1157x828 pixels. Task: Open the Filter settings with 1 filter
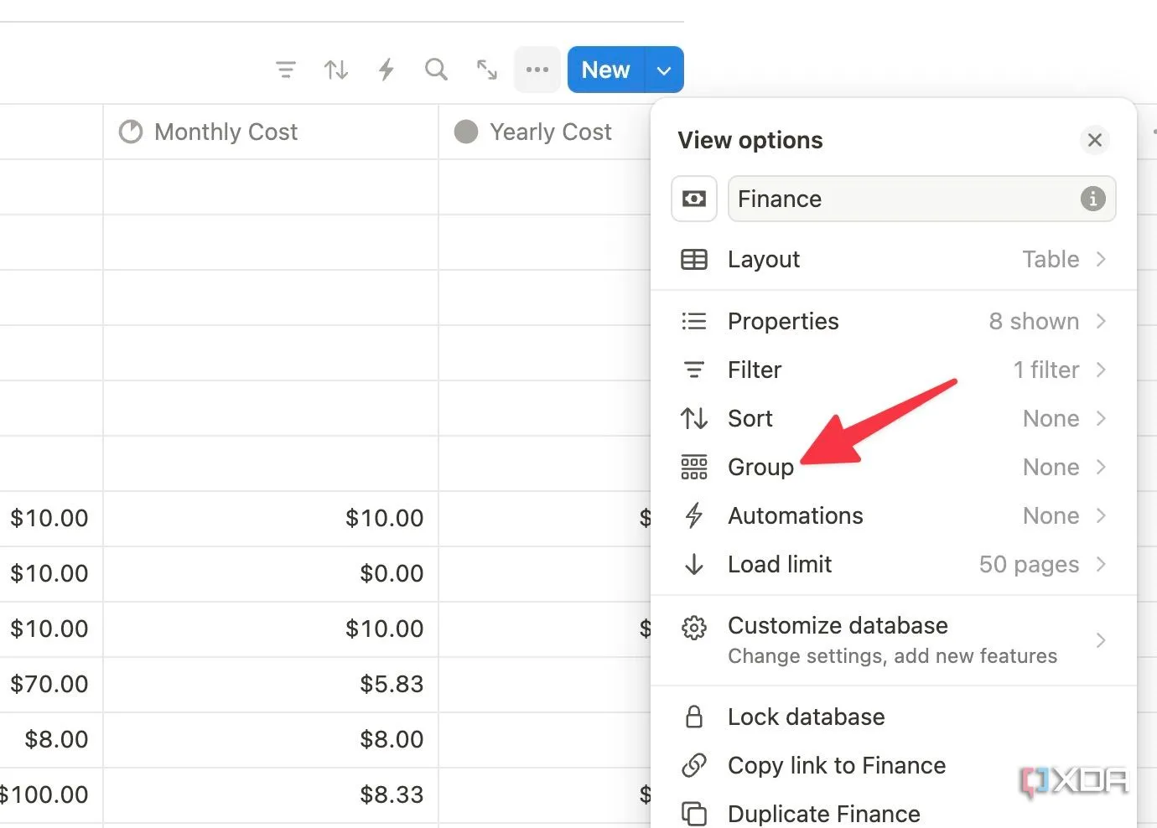pyautogui.click(x=893, y=370)
